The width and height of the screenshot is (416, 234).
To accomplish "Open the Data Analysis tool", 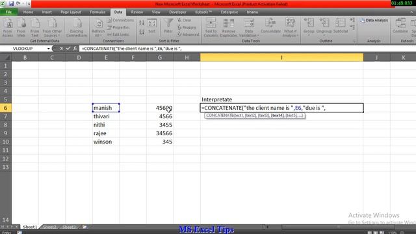I will coord(374,20).
